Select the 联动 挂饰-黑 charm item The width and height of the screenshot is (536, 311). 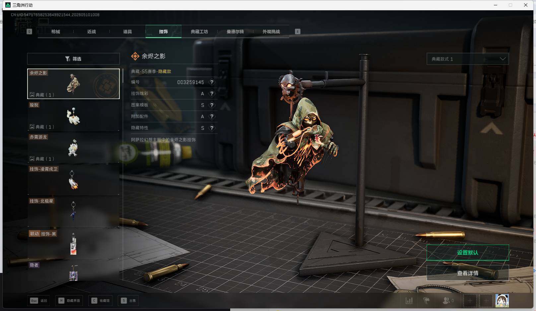(x=73, y=244)
